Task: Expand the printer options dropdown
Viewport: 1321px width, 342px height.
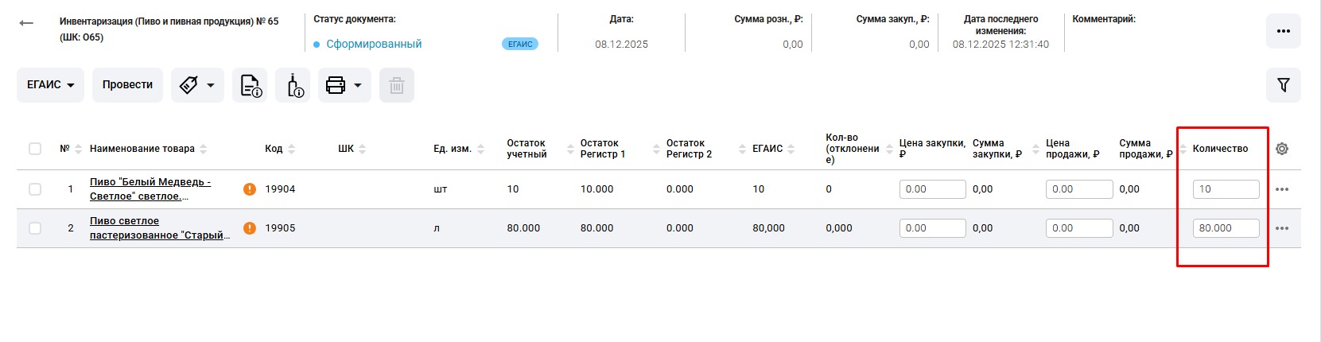Action: (344, 85)
